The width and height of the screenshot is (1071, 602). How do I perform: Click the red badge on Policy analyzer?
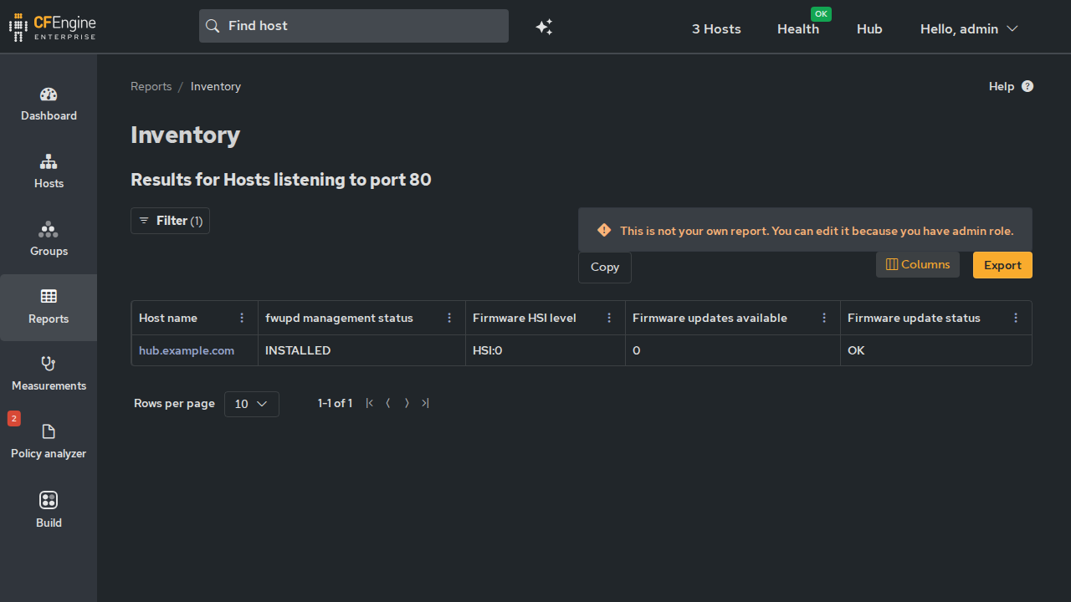14,419
